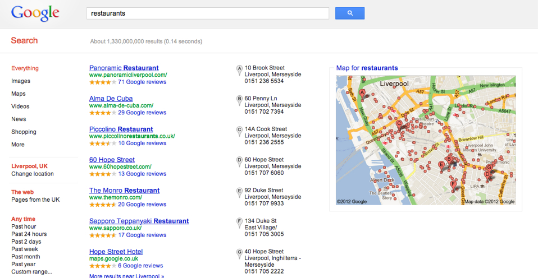Filter results to Past 24 hours
This screenshot has width=538, height=278.
29,234
